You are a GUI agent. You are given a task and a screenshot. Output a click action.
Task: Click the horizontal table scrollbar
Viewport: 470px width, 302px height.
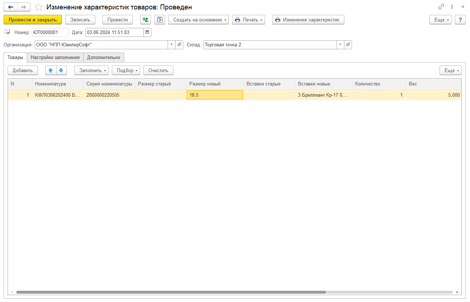click(x=171, y=292)
